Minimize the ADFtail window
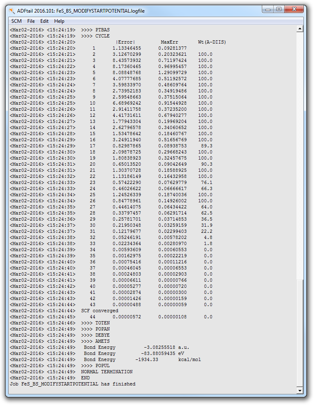 [x=268, y=9]
